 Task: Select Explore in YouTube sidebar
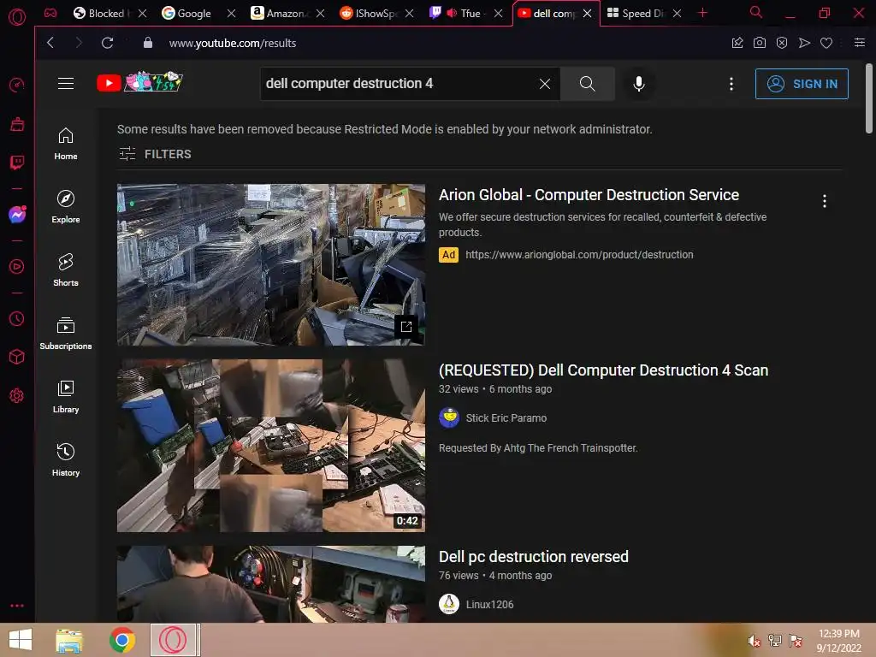pyautogui.click(x=66, y=207)
